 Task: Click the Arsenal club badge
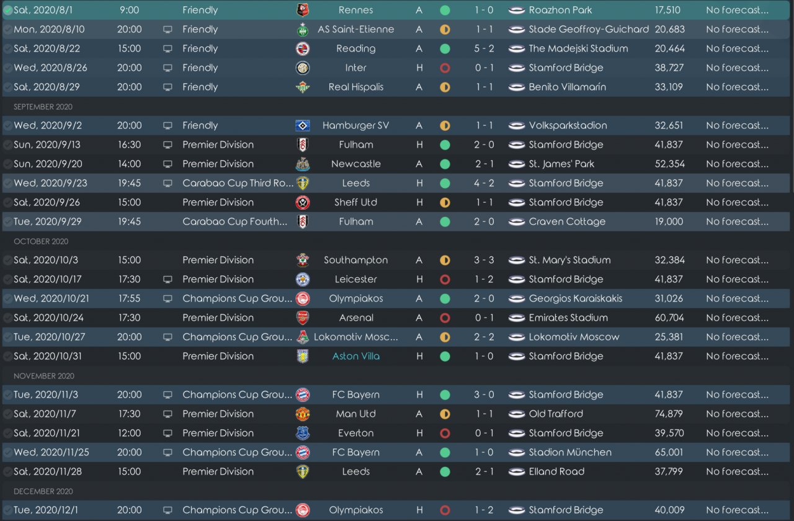(x=302, y=318)
